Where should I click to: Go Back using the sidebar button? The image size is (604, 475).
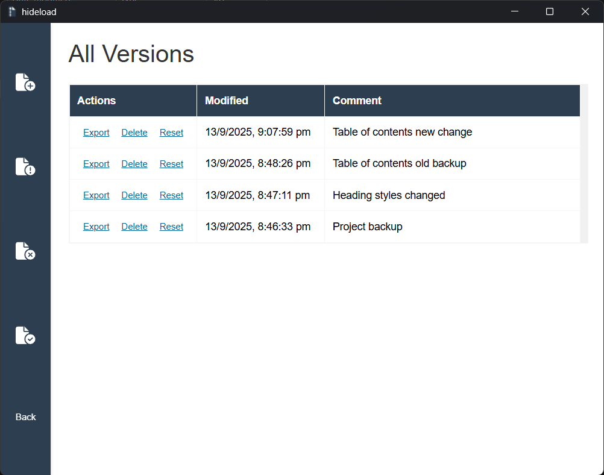[x=25, y=417]
